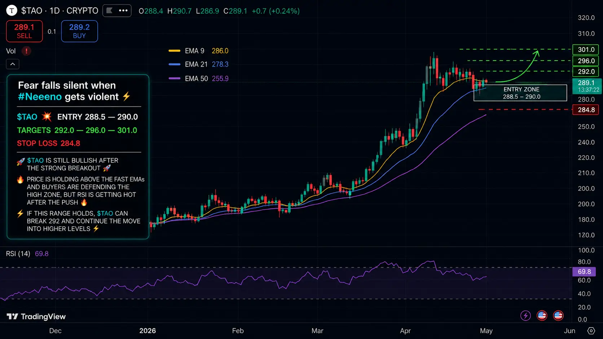
Task: Click the 210.0 price axis label
Action: coord(586,173)
